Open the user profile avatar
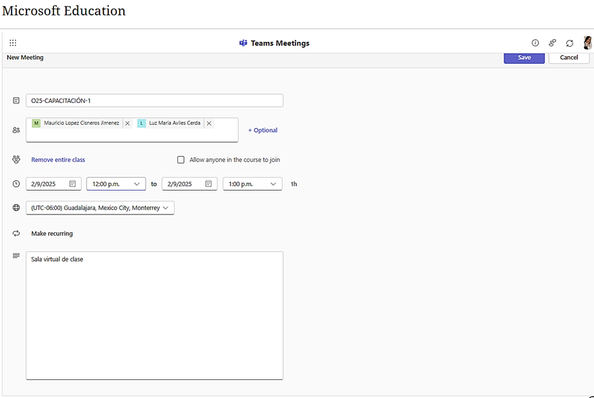 [x=588, y=43]
